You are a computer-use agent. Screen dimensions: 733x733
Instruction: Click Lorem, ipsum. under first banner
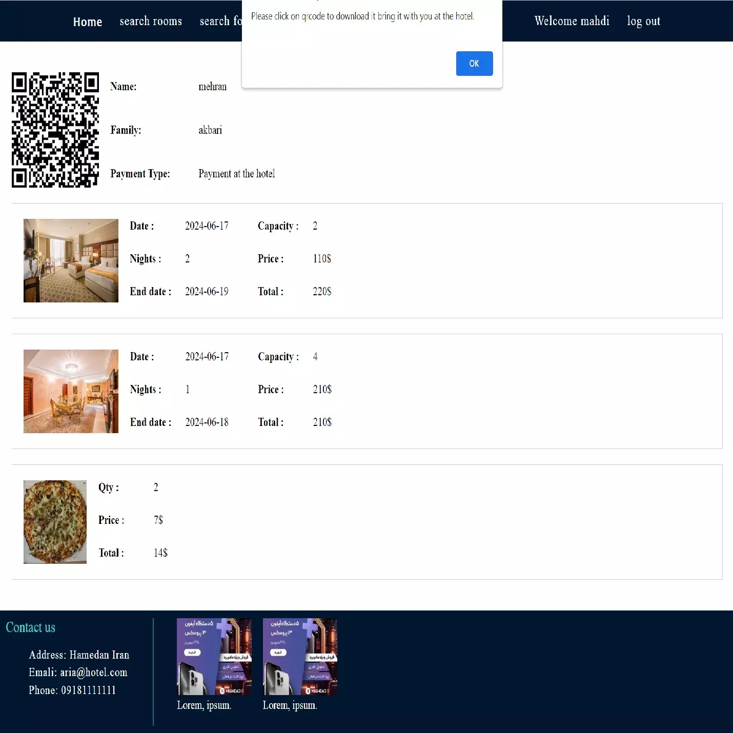point(204,706)
